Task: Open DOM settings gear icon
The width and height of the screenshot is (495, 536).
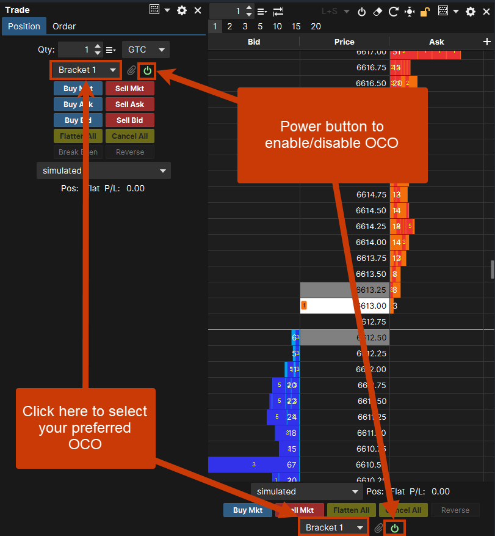Action: click(471, 12)
